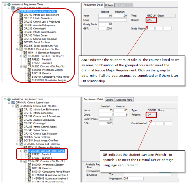This screenshot has width=188, height=185.
Task: Click the Quality Points field in bottom panel
Action: [x=106, y=119]
